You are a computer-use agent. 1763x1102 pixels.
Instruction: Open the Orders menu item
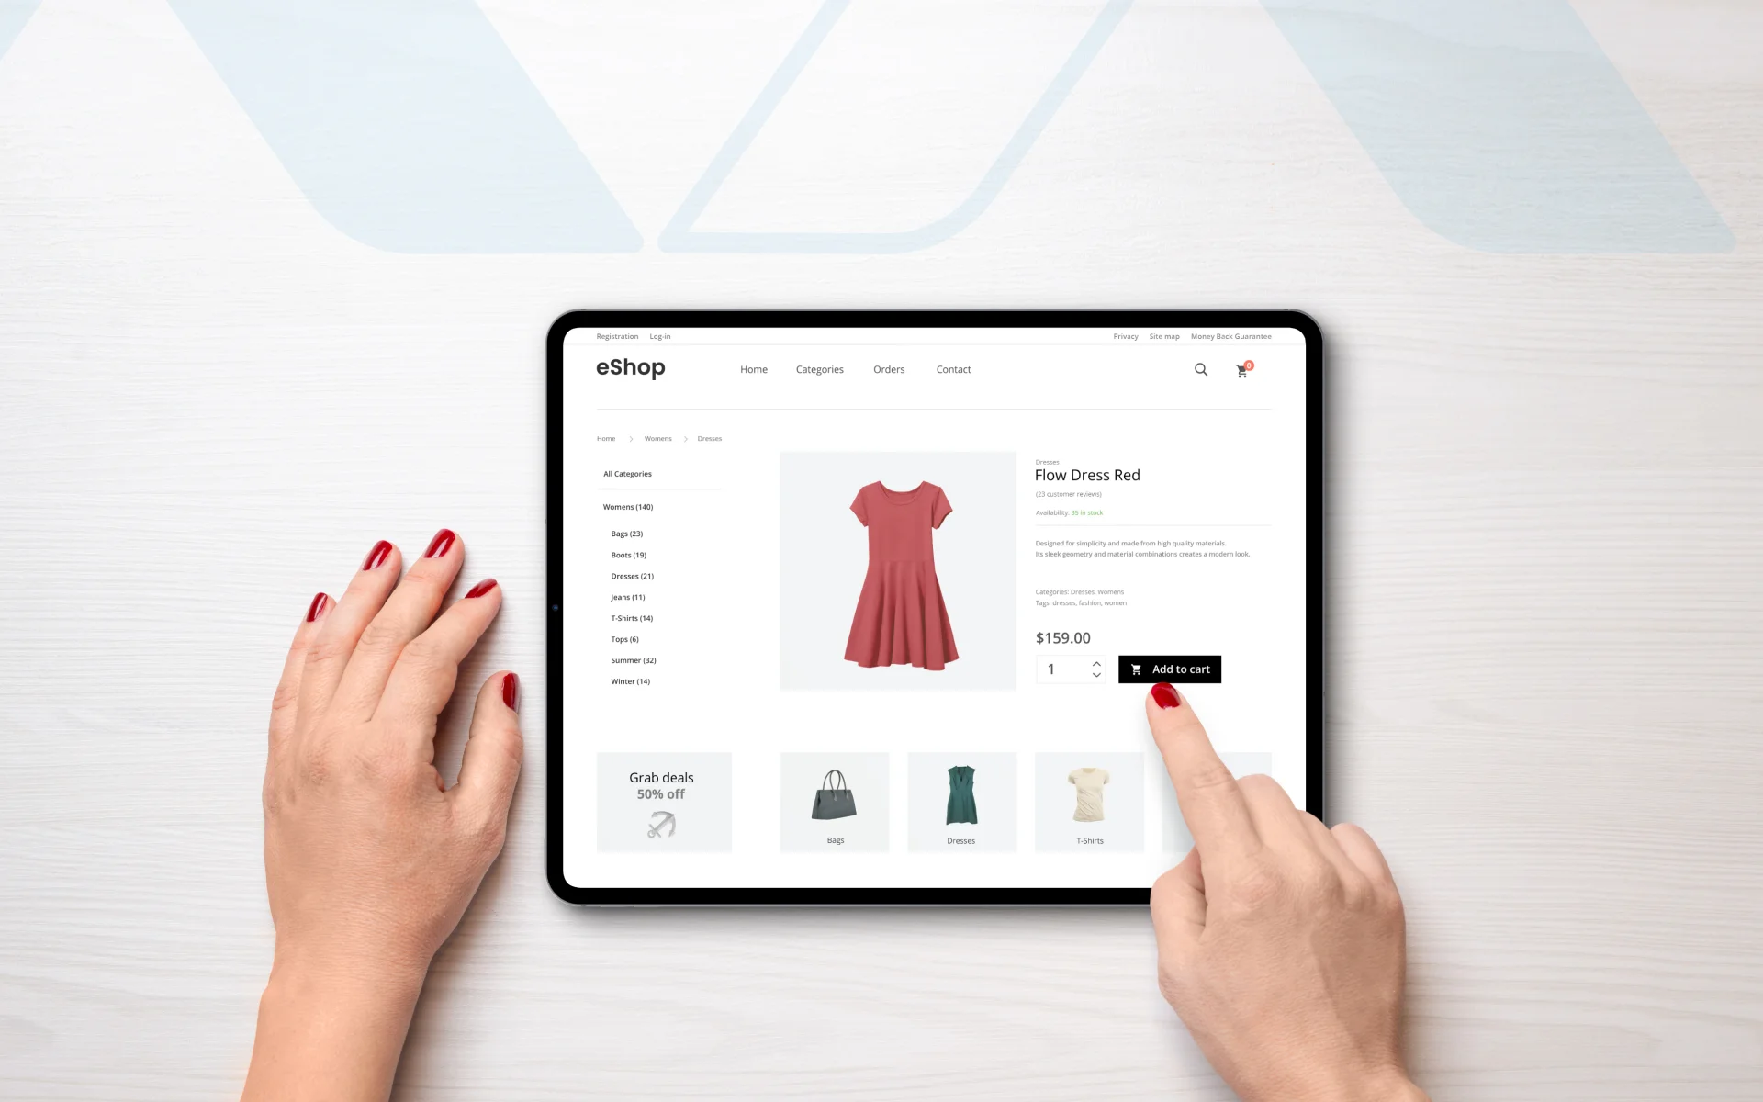(x=889, y=369)
